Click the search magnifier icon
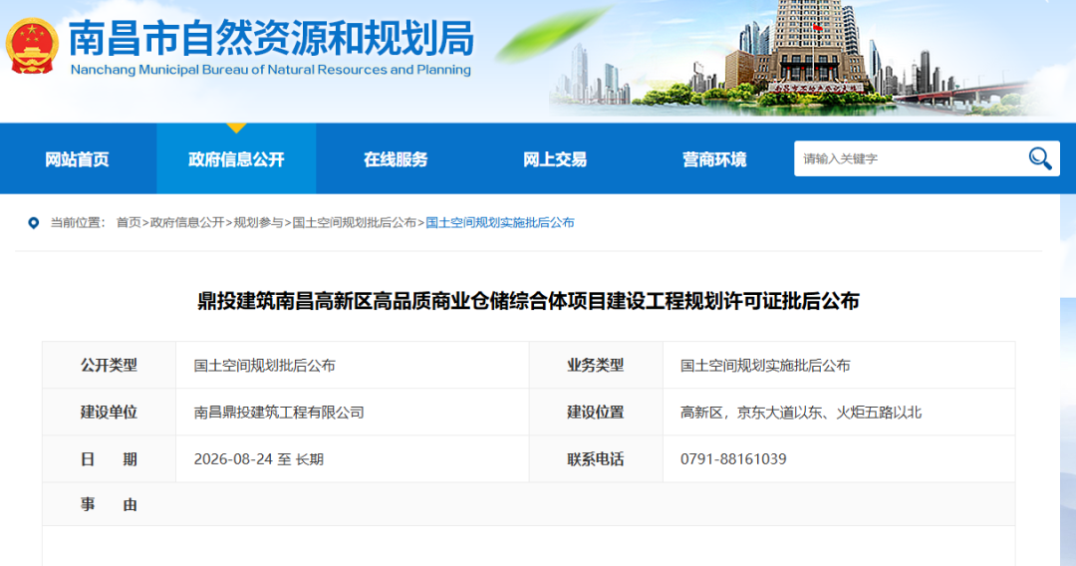This screenshot has width=1076, height=566. tap(1039, 158)
